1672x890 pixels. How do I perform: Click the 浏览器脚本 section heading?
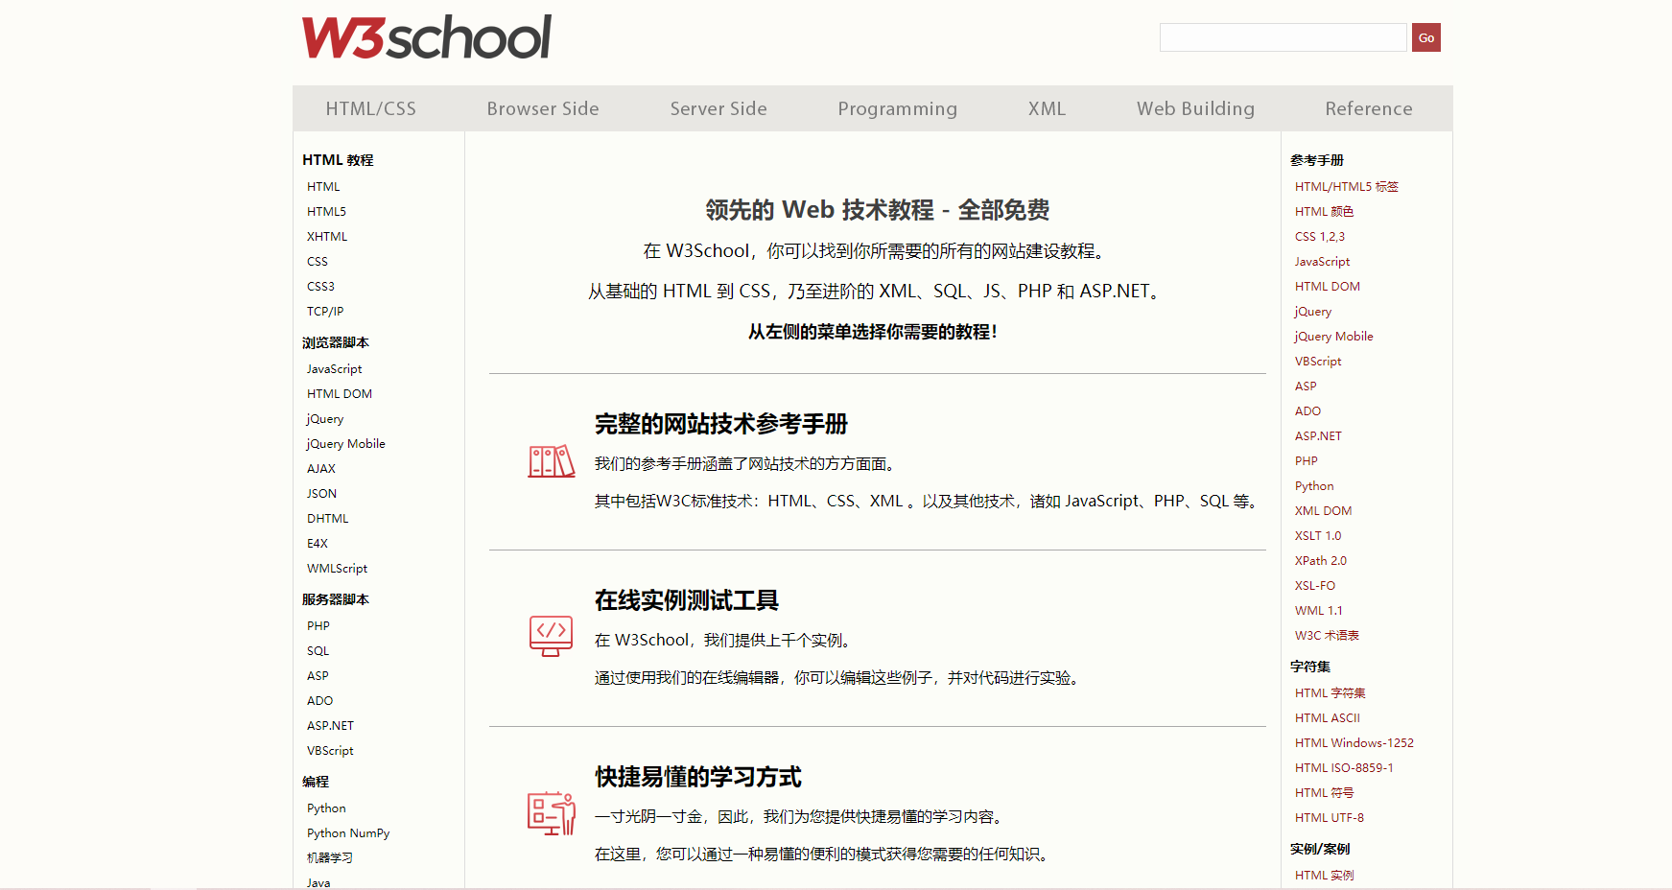[x=336, y=341]
